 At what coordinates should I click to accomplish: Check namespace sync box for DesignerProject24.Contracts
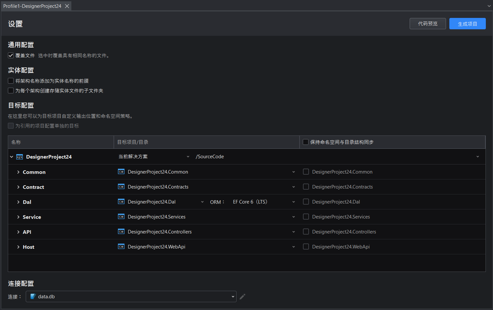pos(306,187)
